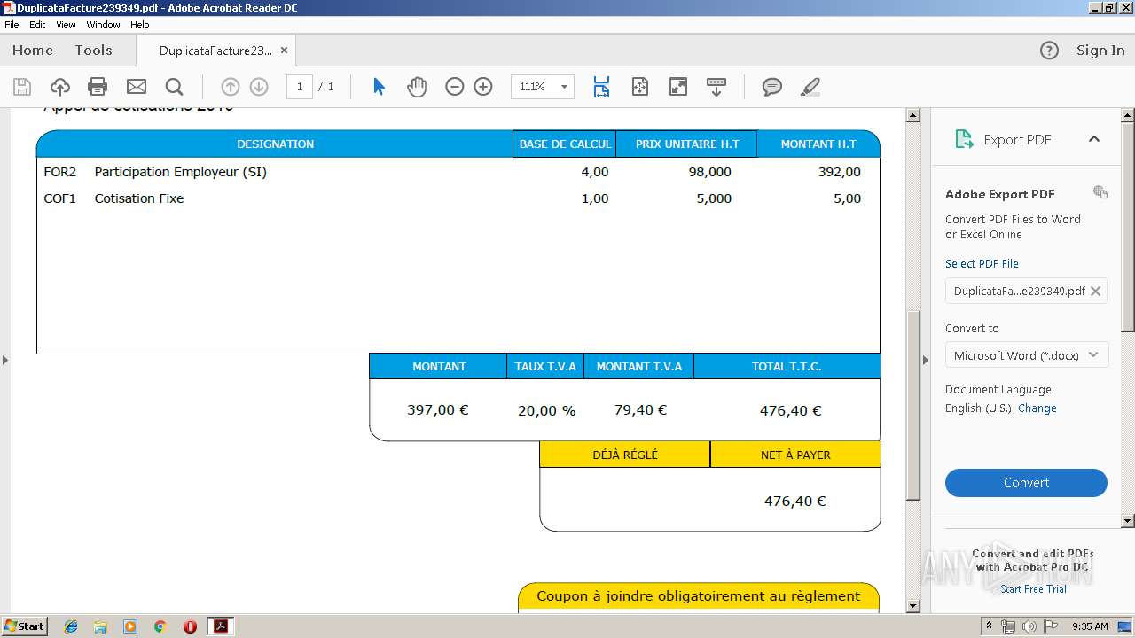The width and height of the screenshot is (1135, 638).
Task: Activate the Hand pan tool
Action: (x=417, y=87)
